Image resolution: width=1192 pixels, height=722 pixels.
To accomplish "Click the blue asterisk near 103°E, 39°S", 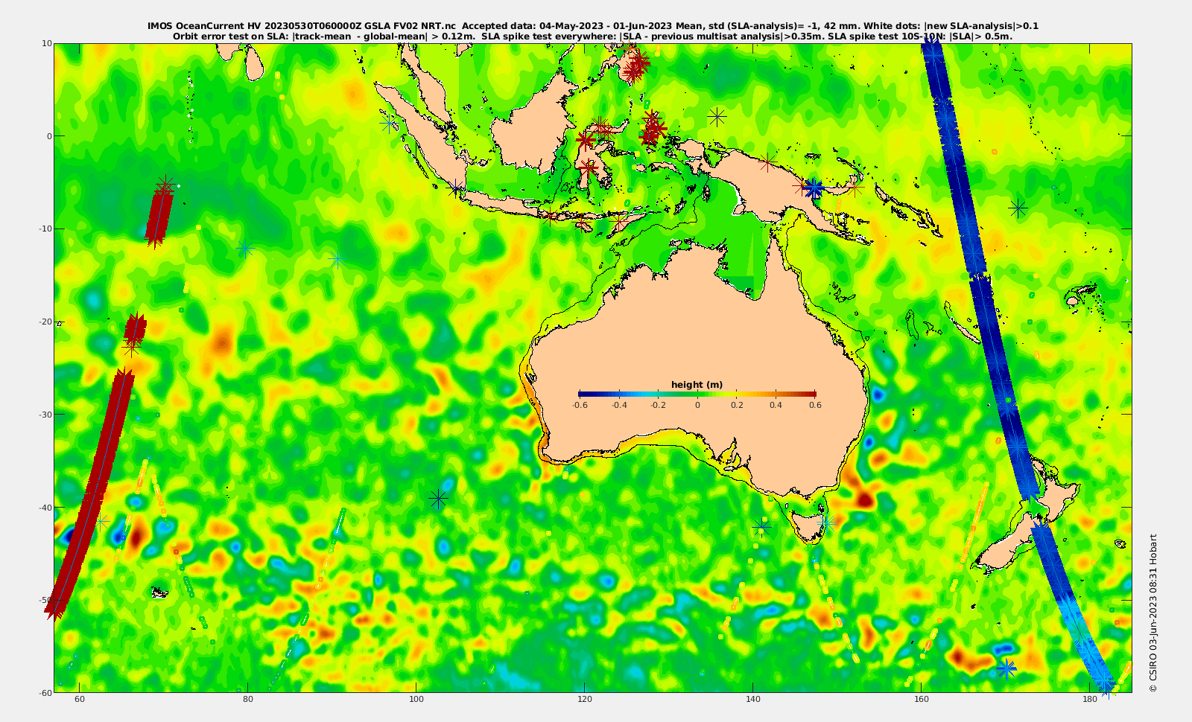I will click(x=439, y=499).
